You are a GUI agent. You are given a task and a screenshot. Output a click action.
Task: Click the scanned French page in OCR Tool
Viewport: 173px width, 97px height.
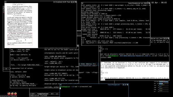pos(21,26)
